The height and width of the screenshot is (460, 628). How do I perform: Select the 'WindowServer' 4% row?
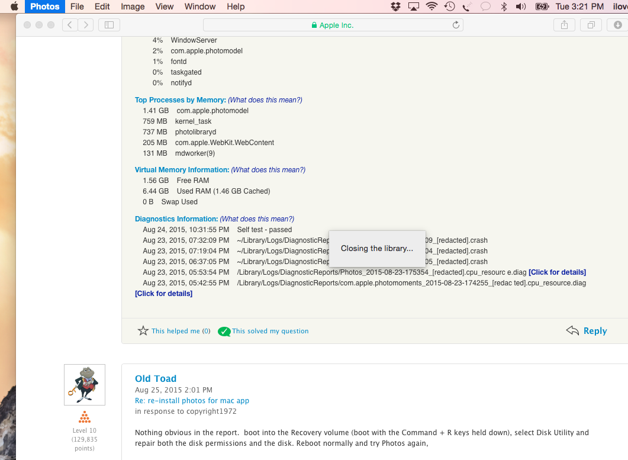(185, 40)
